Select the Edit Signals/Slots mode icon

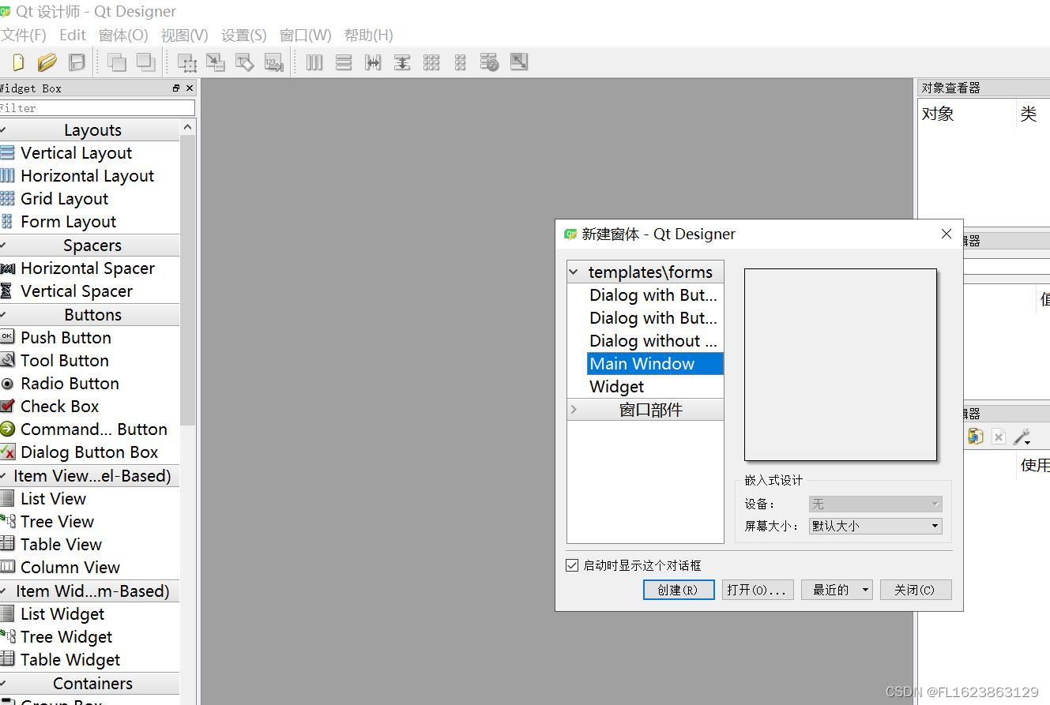point(216,62)
